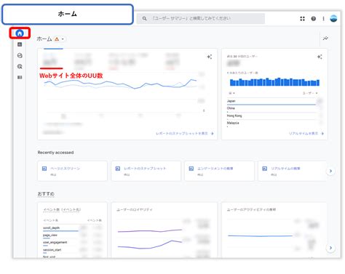Open the account avatar
Viewport: 345px width, 274px height.
click(x=333, y=18)
